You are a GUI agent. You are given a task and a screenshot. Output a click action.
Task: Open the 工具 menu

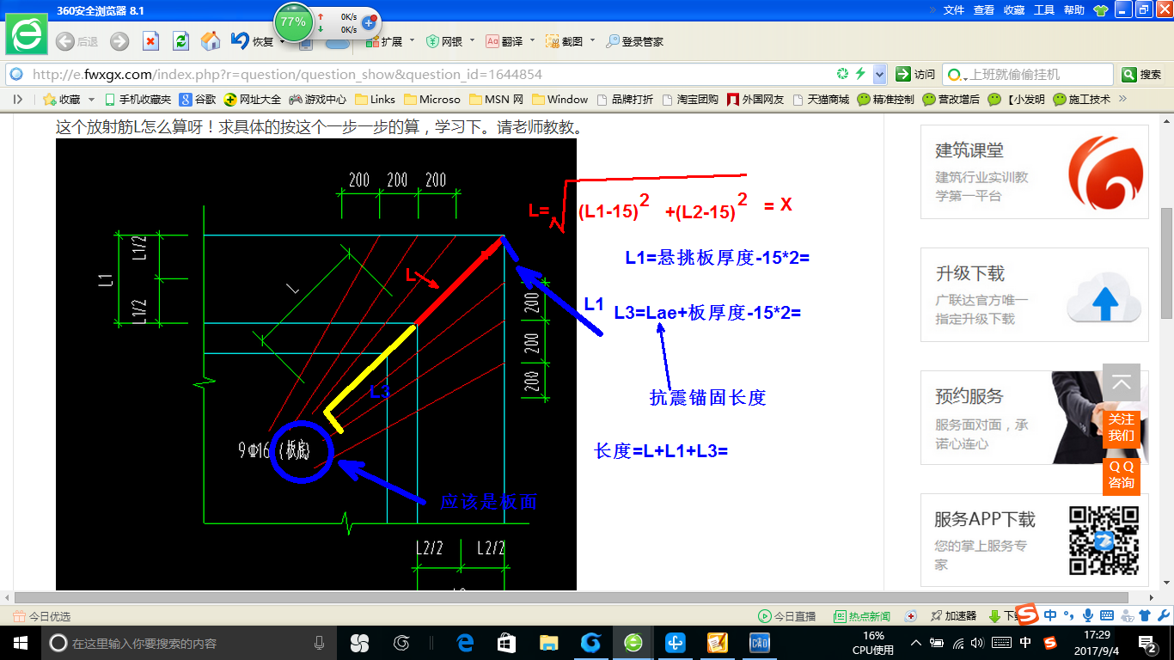[1044, 10]
